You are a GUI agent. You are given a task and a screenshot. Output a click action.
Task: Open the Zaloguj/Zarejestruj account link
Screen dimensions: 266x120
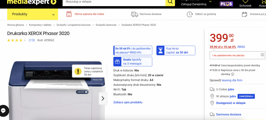pyautogui.click(x=194, y=4)
